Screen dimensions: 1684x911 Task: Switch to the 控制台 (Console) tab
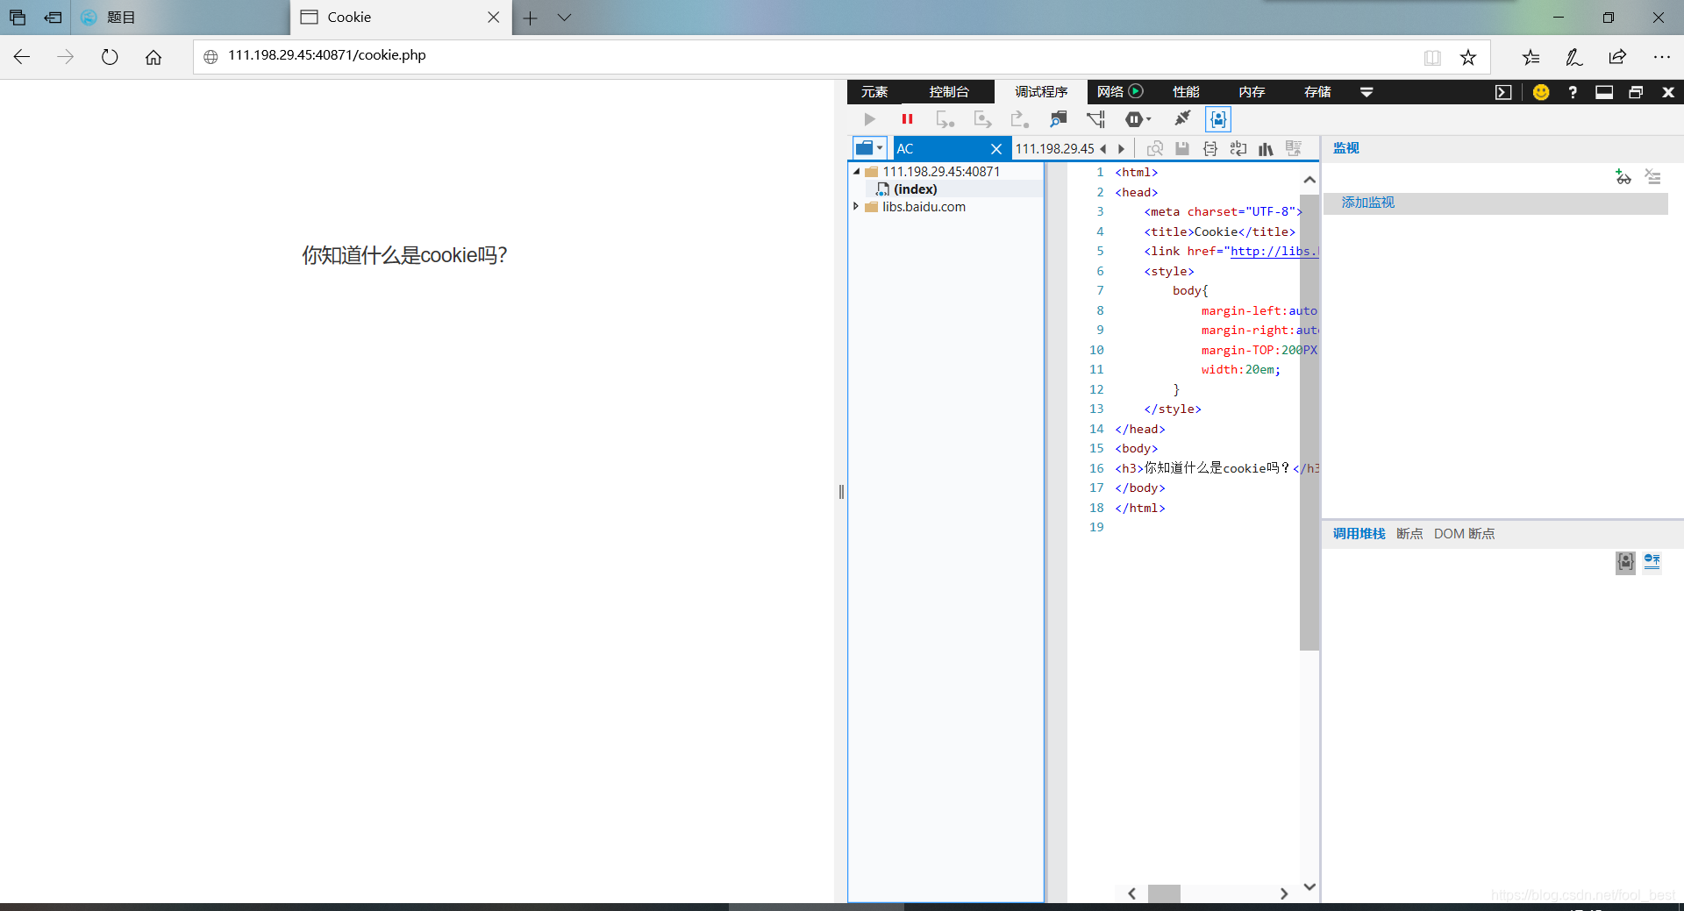pos(949,92)
